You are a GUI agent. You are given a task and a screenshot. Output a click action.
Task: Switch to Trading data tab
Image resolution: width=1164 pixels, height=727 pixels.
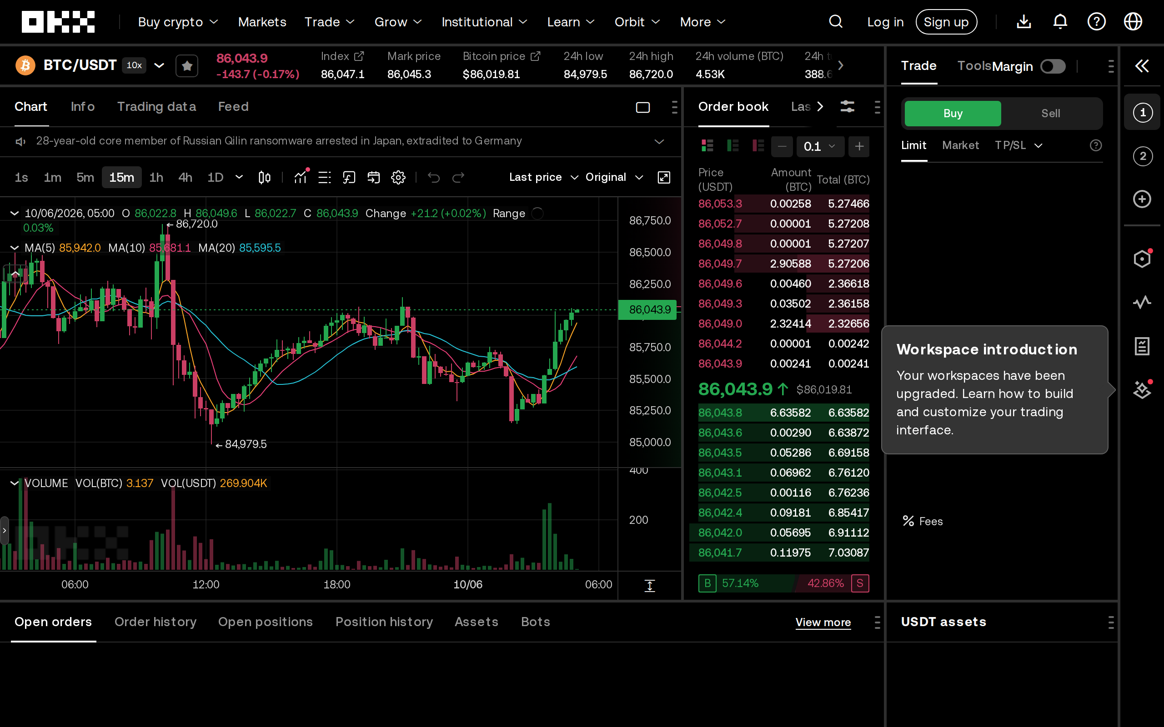click(x=156, y=106)
